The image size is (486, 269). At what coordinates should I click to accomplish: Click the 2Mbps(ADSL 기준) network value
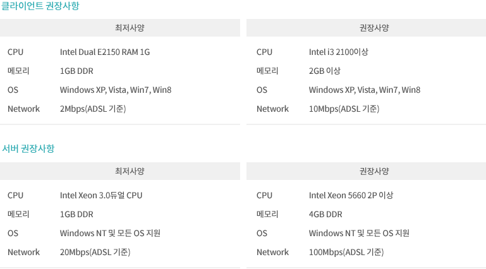pyautogui.click(x=93, y=109)
